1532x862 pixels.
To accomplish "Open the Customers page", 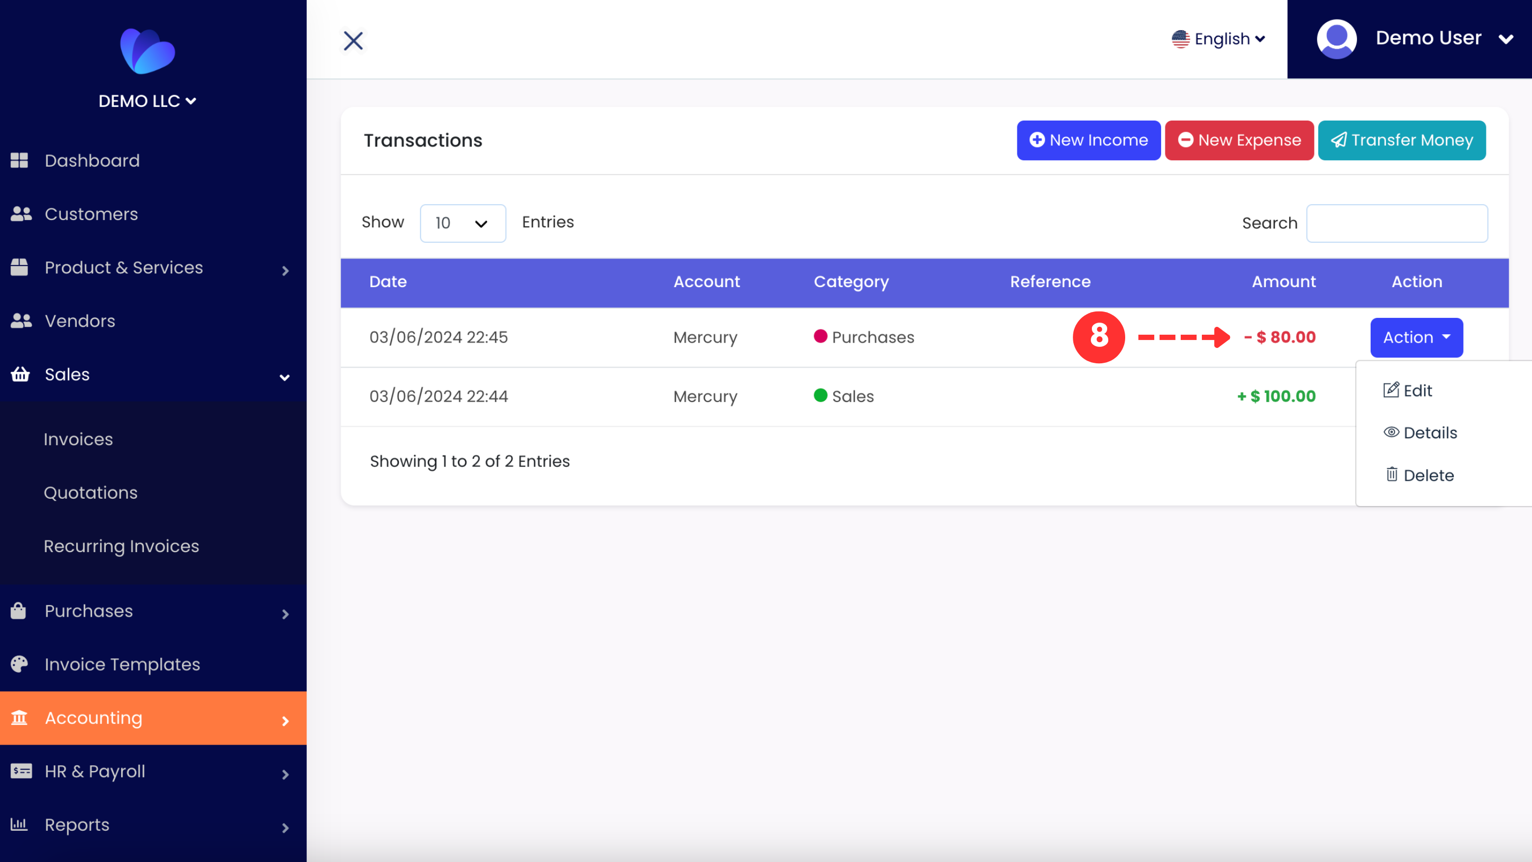I will click(x=91, y=214).
